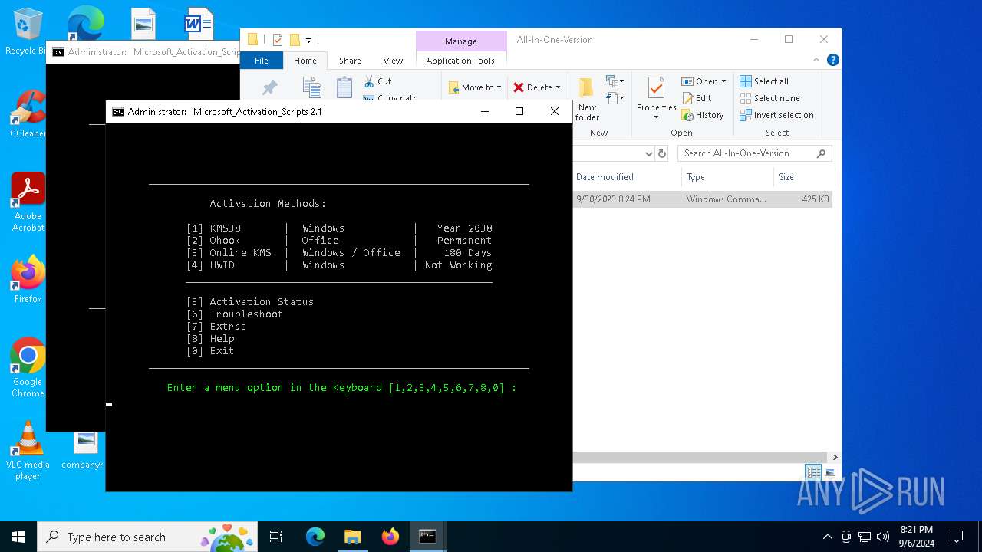
Task: Click quick access New folder icon in title bar
Action: [295, 40]
